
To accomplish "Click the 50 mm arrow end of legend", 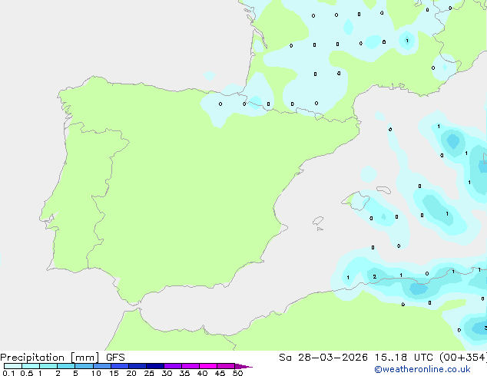I will pos(243,366).
